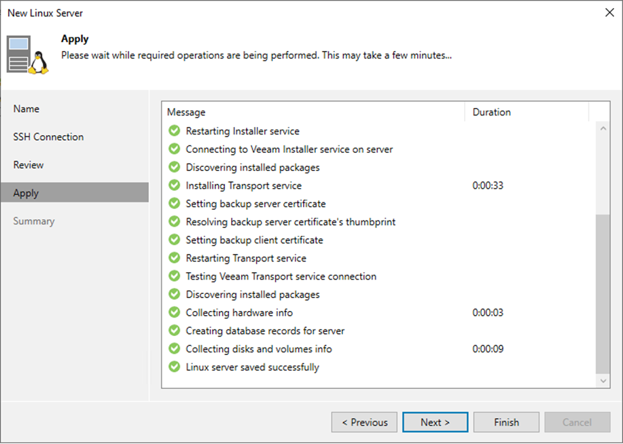
Task: Click green check beside Collecting hardware info
Action: 174,312
